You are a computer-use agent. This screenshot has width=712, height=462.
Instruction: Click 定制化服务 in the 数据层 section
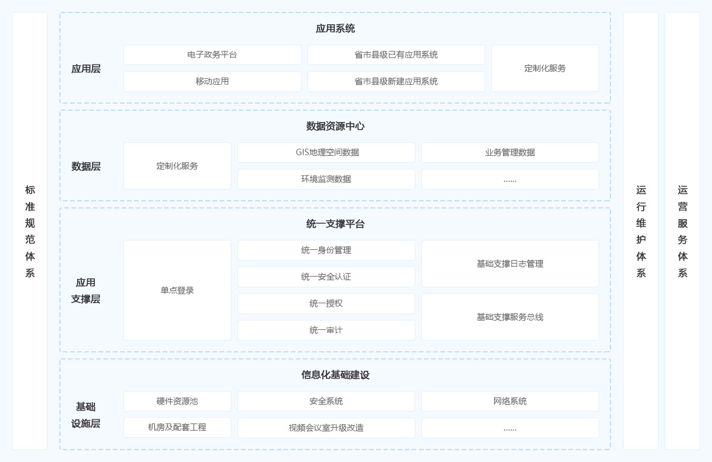(x=177, y=166)
